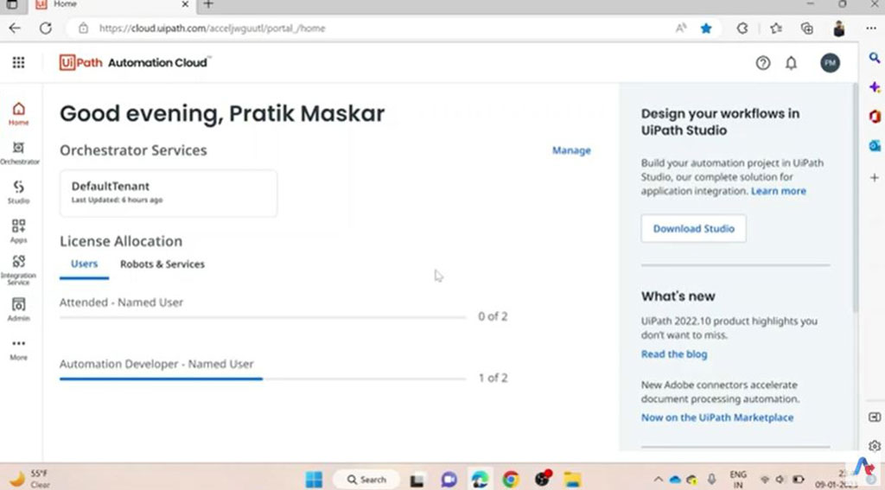The width and height of the screenshot is (885, 490).
Task: Open File Explorer from the taskbar
Action: [572, 480]
